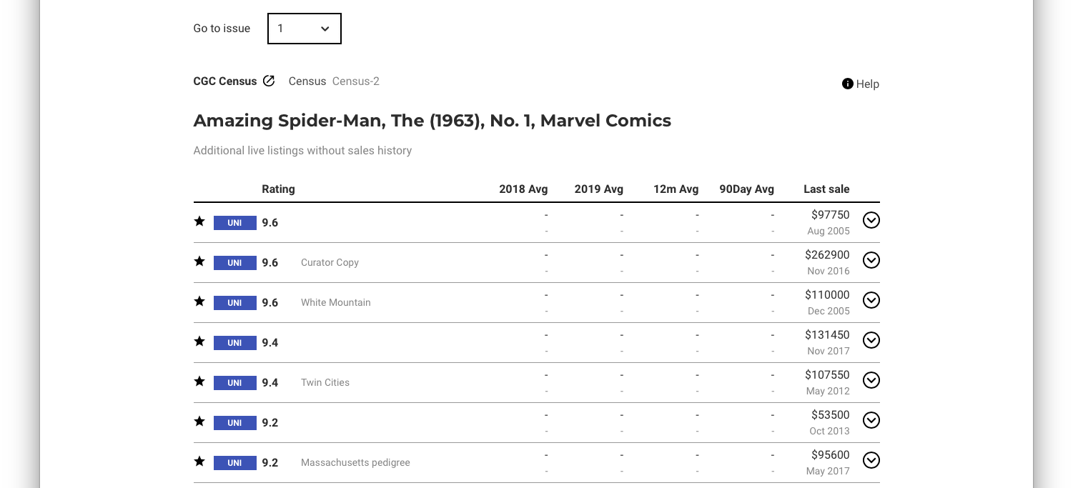Image resolution: width=1073 pixels, height=488 pixels.
Task: Open the Go to issue dropdown
Action: point(305,29)
